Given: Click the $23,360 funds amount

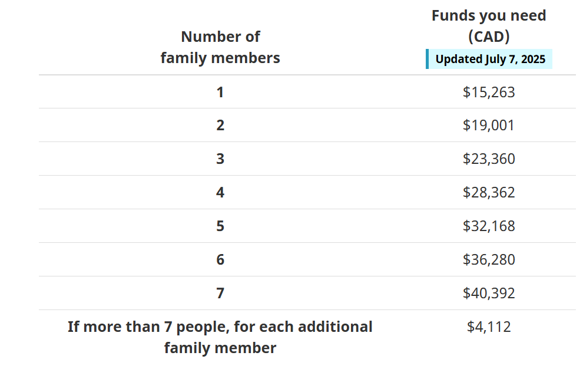Looking at the screenshot, I should coord(489,159).
